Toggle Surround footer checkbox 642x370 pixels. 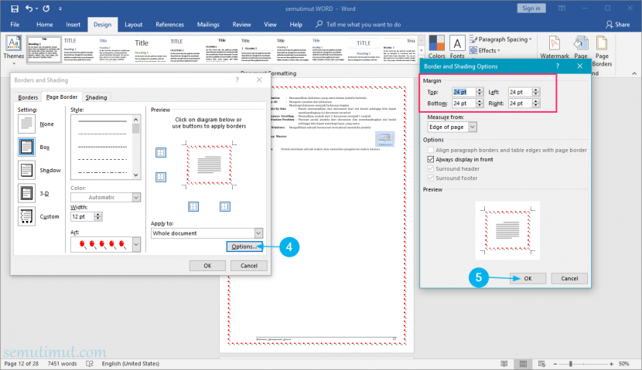coord(430,178)
